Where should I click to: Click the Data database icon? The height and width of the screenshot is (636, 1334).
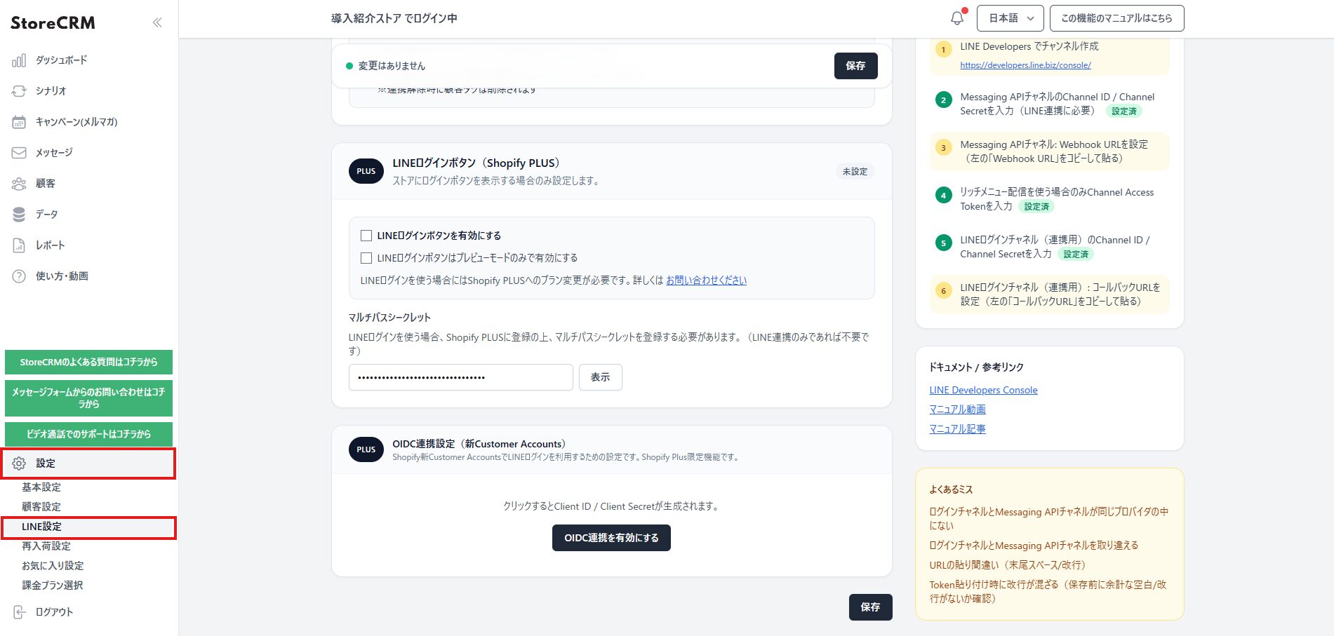(x=19, y=215)
